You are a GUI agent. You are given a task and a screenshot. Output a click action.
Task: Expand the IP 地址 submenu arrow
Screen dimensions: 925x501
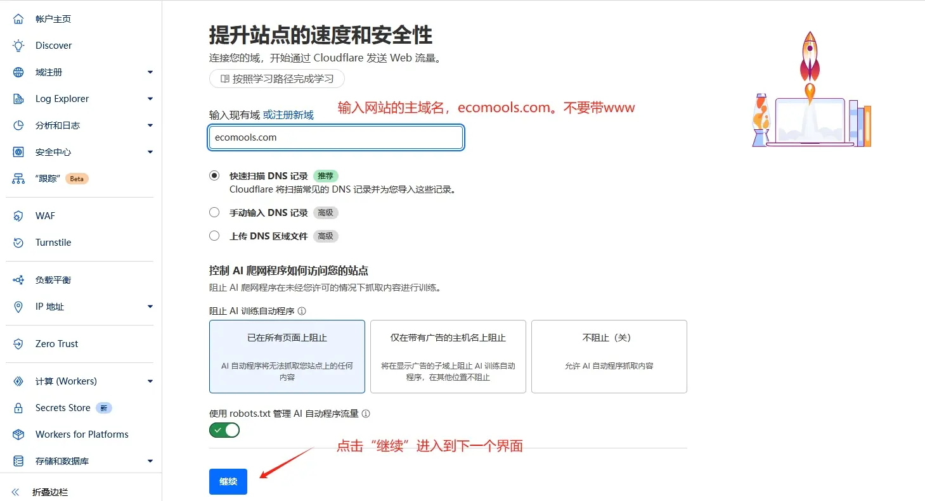coord(150,307)
